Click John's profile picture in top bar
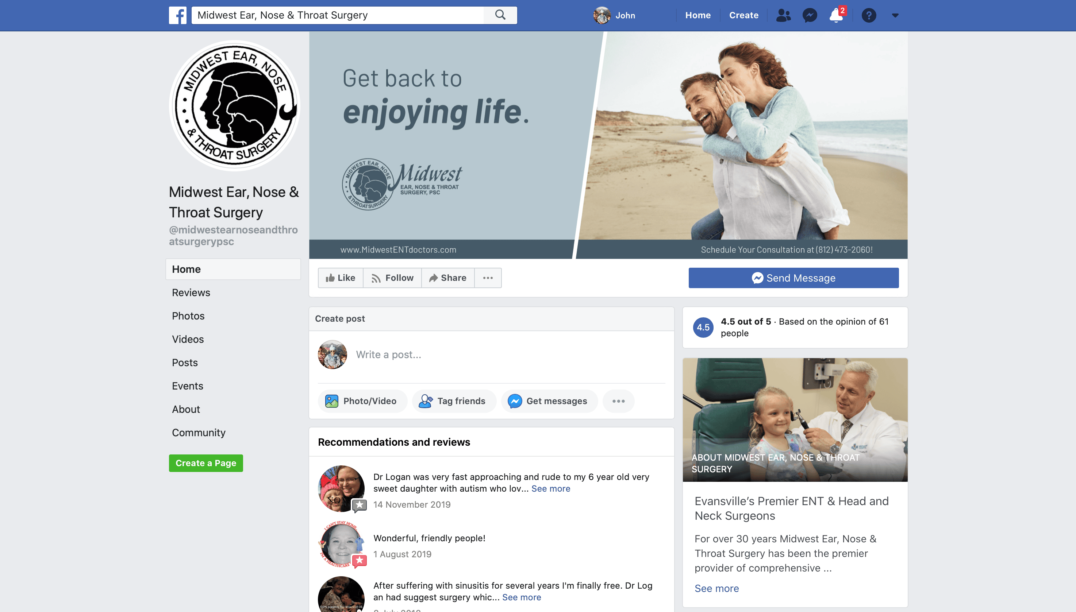 602,16
